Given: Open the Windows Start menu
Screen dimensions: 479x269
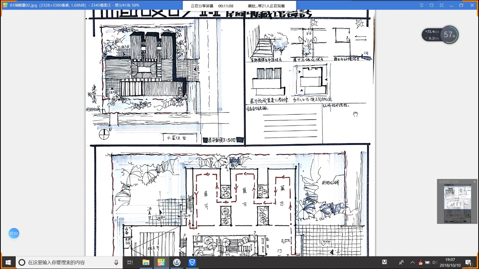Looking at the screenshot, I should [x=8, y=263].
